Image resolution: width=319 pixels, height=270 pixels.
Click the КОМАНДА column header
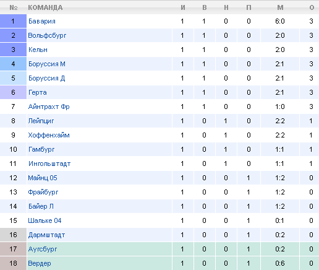click(45, 7)
